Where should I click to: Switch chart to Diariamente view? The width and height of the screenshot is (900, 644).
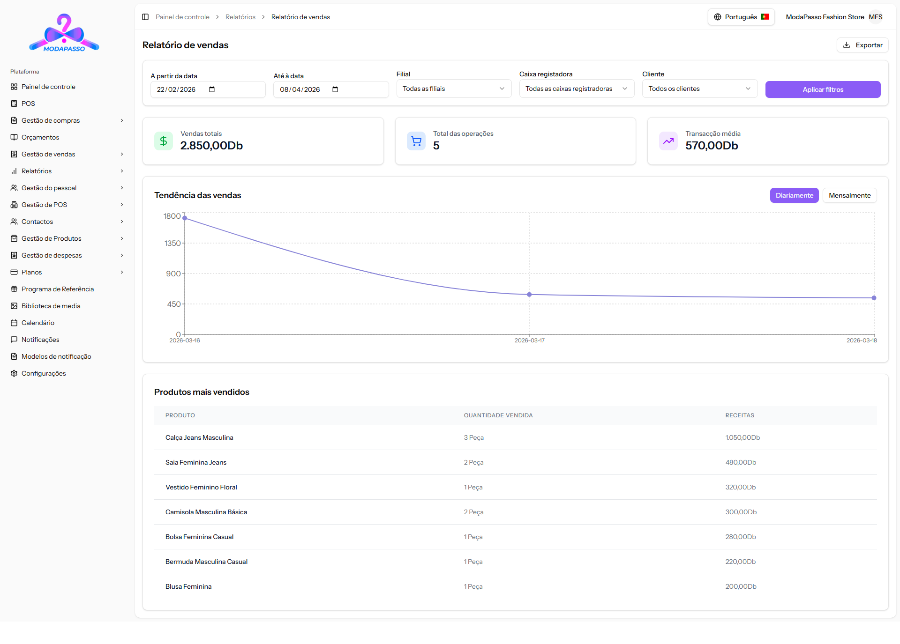pyautogui.click(x=794, y=195)
